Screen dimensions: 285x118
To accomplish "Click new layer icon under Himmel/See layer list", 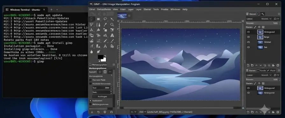I will [x=248, y=65].
